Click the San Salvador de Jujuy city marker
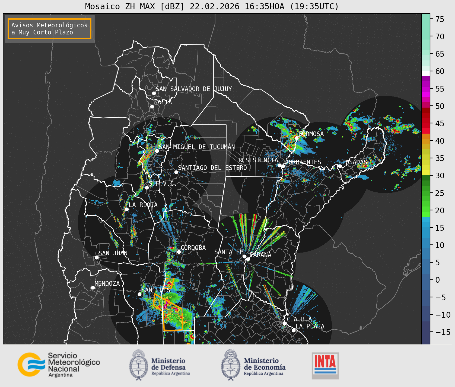Screen dimensions: 455x387 (154, 93)
